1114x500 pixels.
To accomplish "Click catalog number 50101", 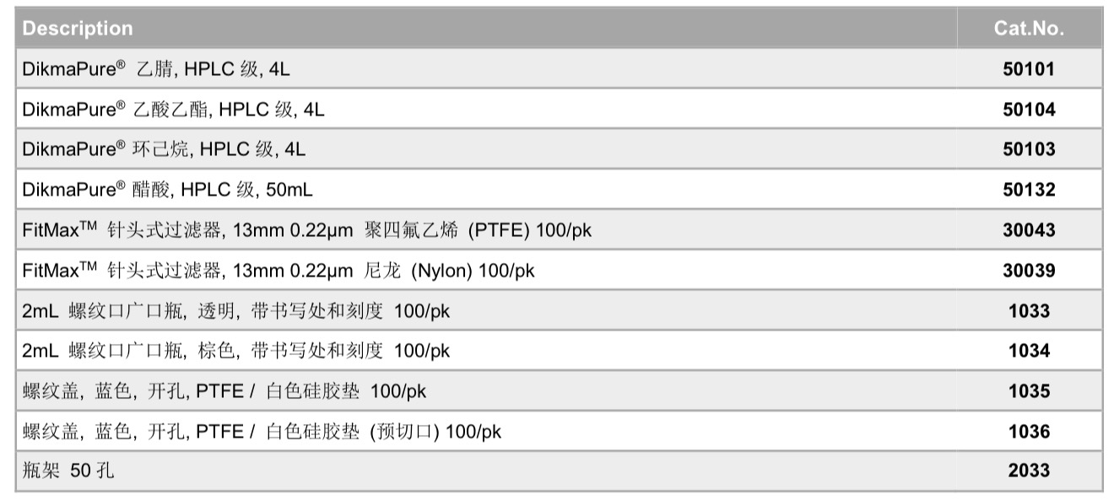I will [x=1029, y=69].
